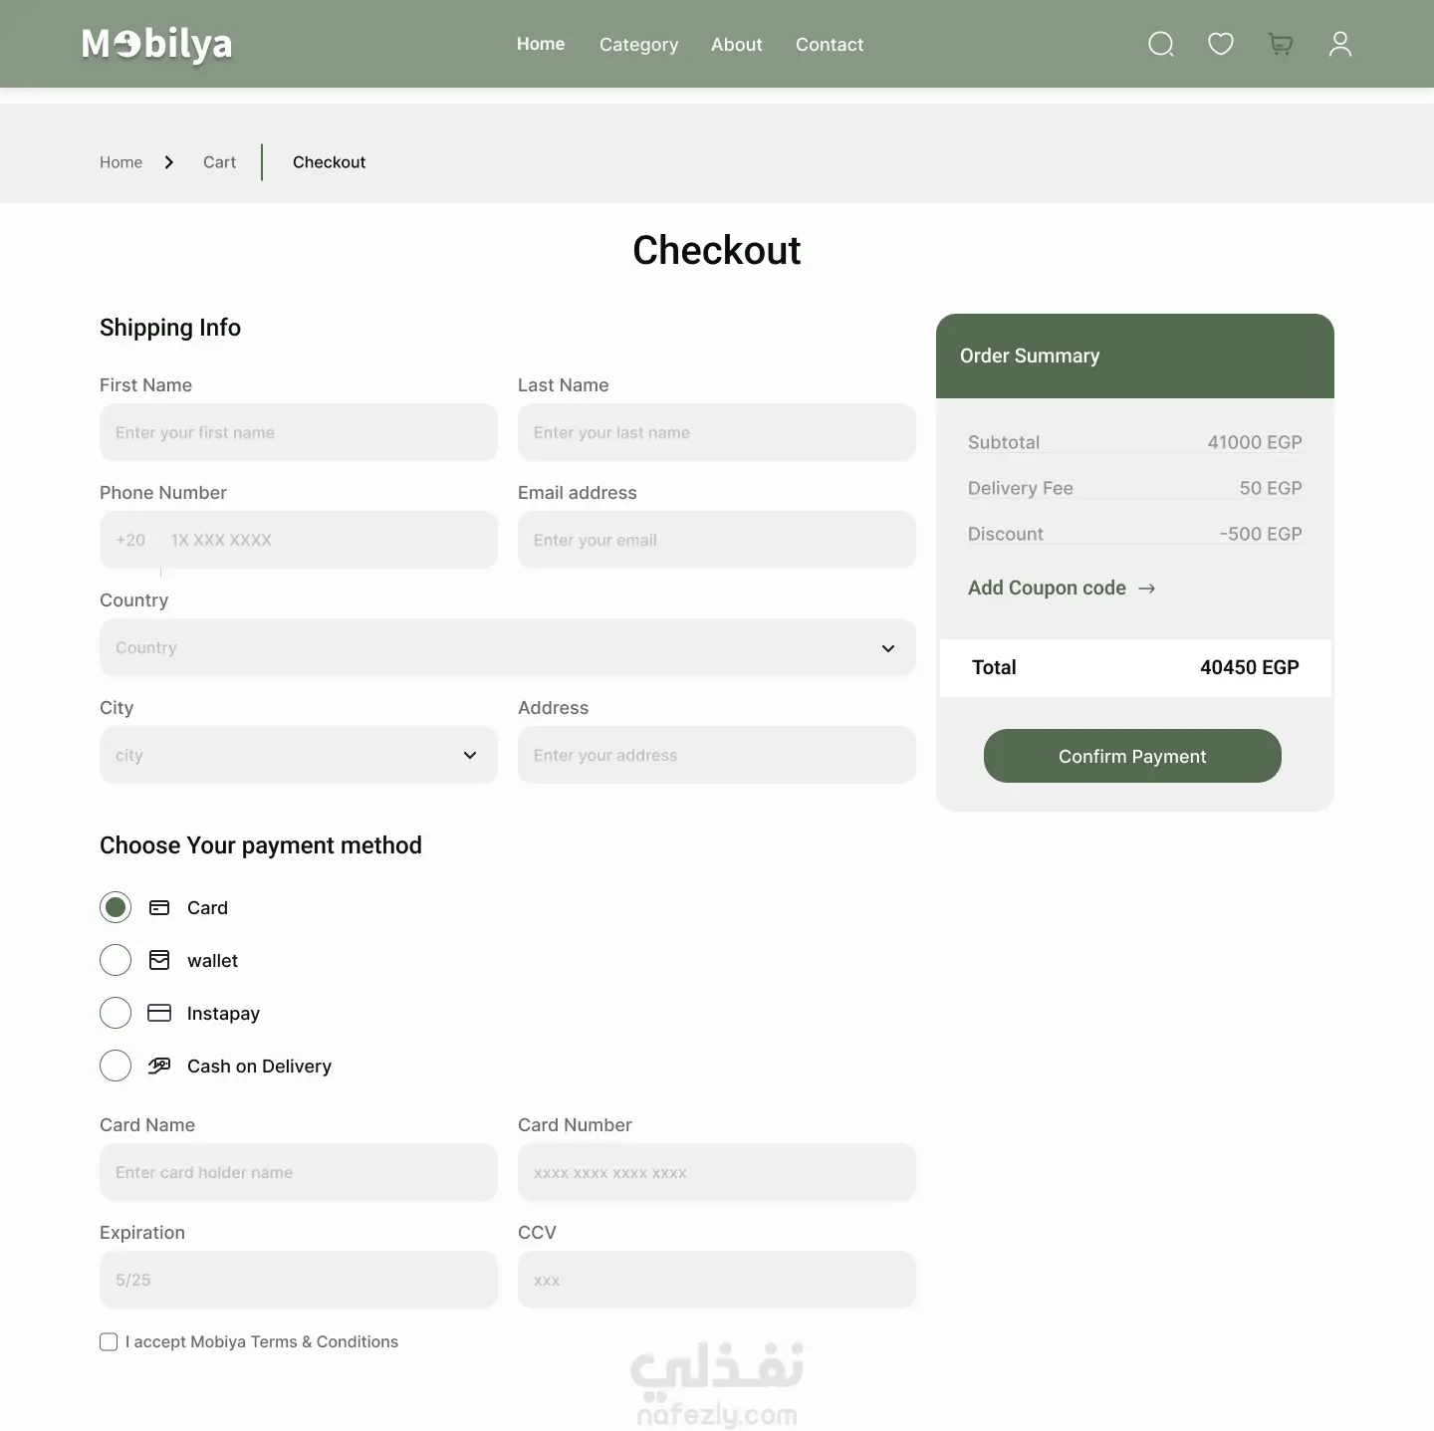
Task: Focus the Last Name input field
Action: click(717, 432)
